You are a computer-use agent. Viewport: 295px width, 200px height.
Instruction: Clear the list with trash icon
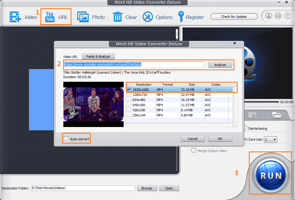point(125,17)
